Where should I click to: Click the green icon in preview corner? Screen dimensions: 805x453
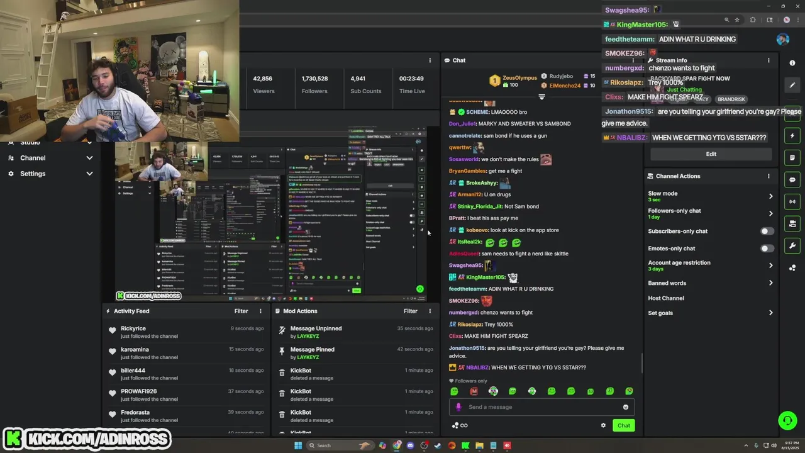[x=419, y=289]
